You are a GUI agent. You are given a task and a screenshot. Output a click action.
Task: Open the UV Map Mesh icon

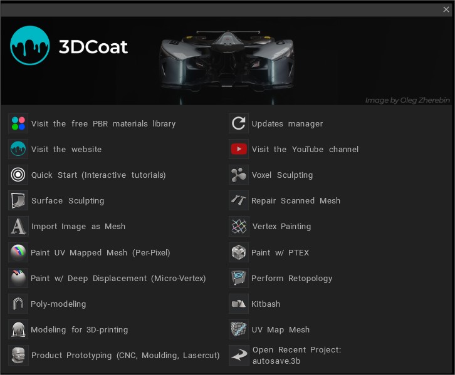coord(239,329)
